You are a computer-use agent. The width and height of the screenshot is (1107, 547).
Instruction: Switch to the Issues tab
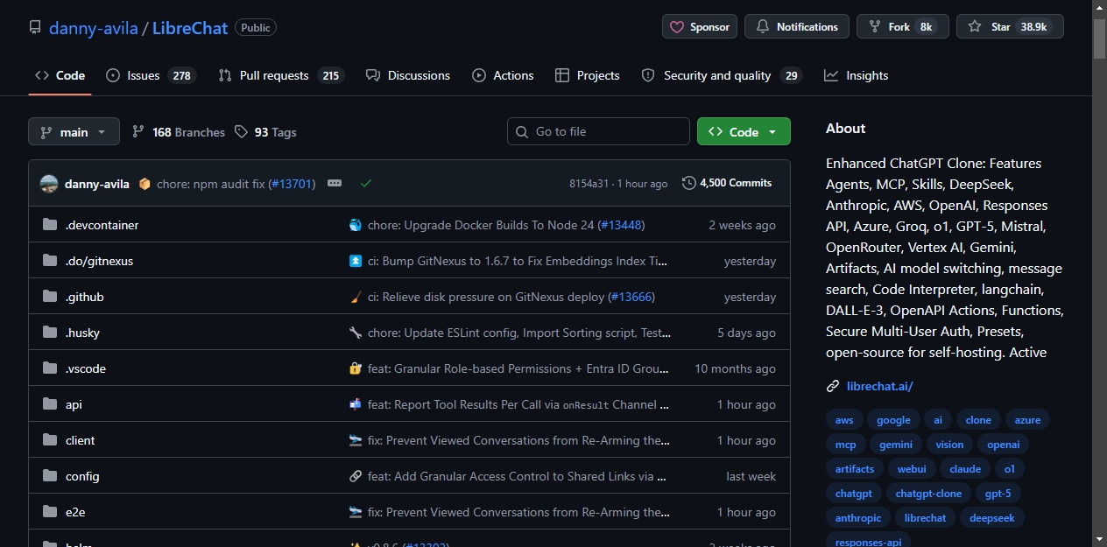tap(151, 75)
